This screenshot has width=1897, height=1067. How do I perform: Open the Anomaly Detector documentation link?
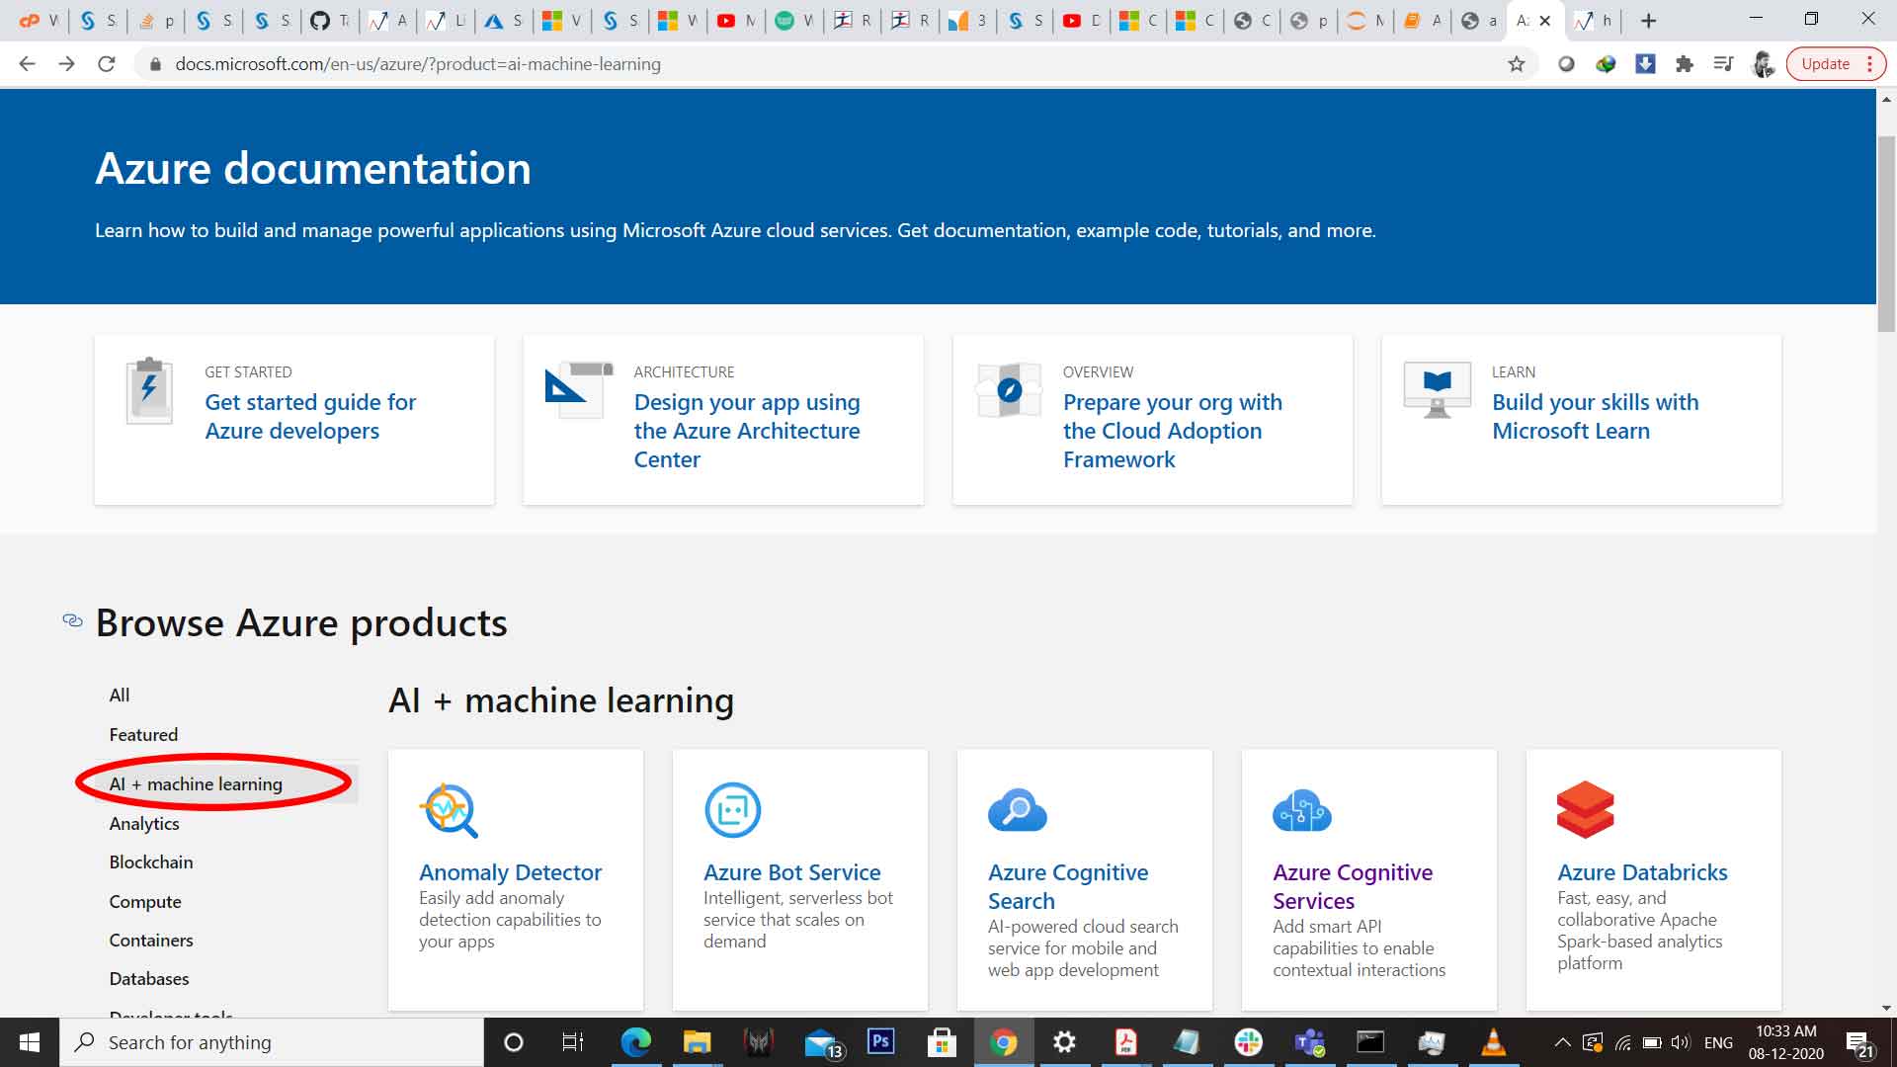[510, 872]
